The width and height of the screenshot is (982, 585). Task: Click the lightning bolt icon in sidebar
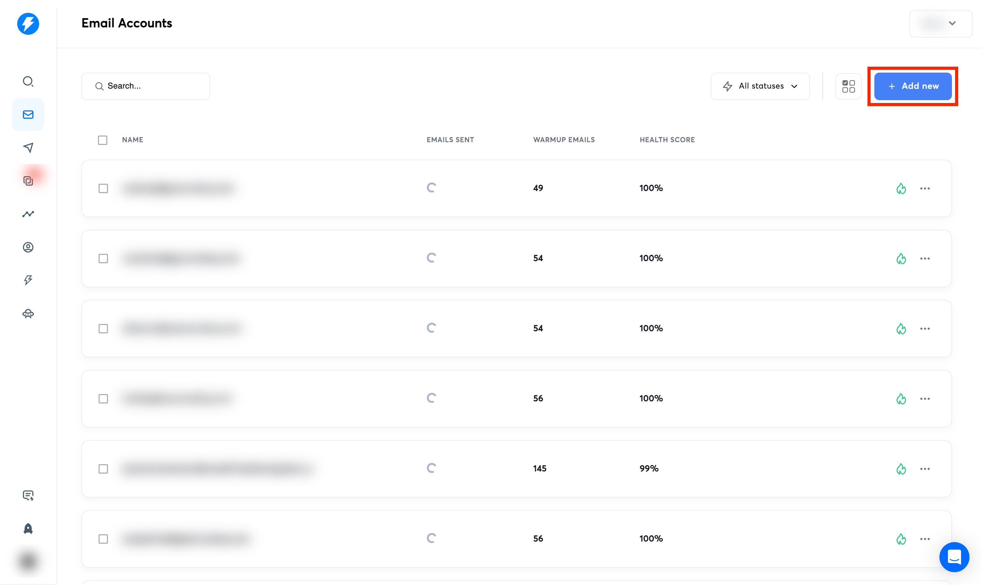28,280
